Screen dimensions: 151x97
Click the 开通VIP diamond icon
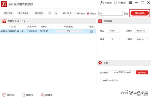(116, 3)
